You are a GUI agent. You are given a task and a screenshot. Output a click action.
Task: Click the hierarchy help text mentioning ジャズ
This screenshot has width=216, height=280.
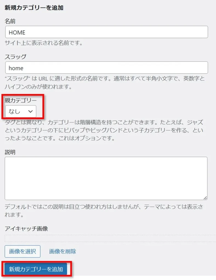coord(104,130)
